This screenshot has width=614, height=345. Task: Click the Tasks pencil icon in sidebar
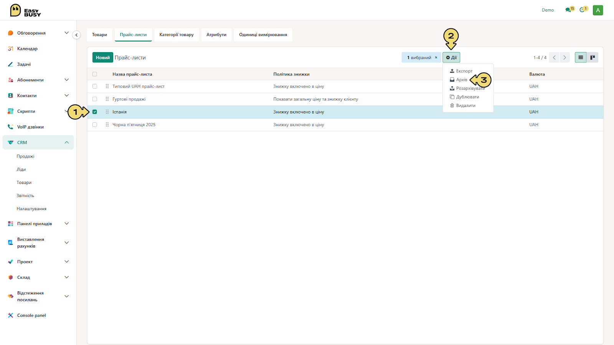coord(10,64)
